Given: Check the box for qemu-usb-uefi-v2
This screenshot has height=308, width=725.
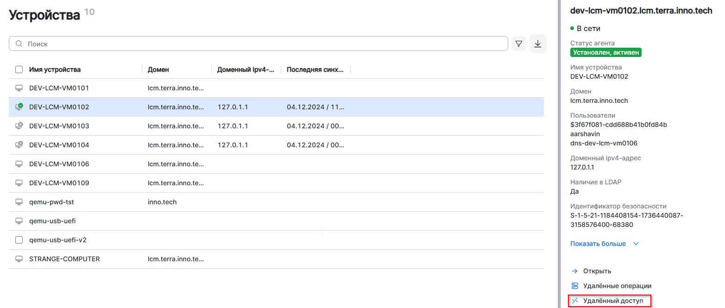Looking at the screenshot, I should point(19,240).
